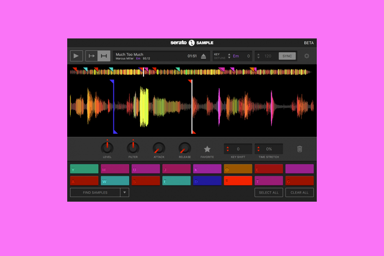Trigger the magenta T pad
This screenshot has height=256, width=384.
(x=269, y=181)
